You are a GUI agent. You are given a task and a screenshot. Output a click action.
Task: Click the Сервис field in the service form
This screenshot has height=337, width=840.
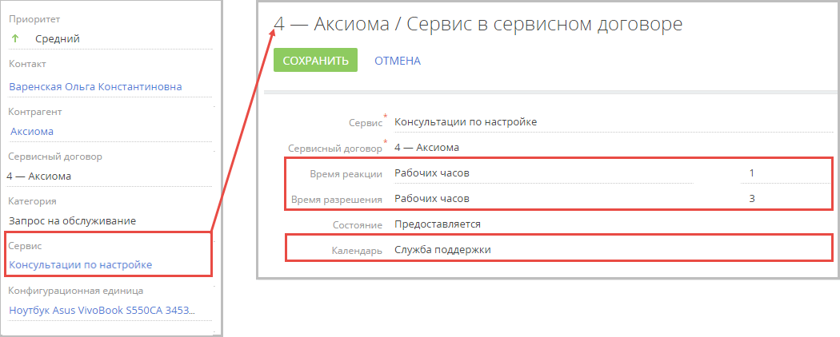point(614,122)
